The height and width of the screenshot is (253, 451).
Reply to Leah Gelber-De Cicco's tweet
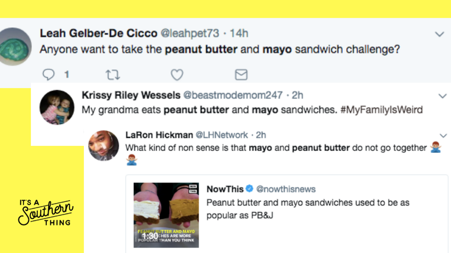point(49,75)
